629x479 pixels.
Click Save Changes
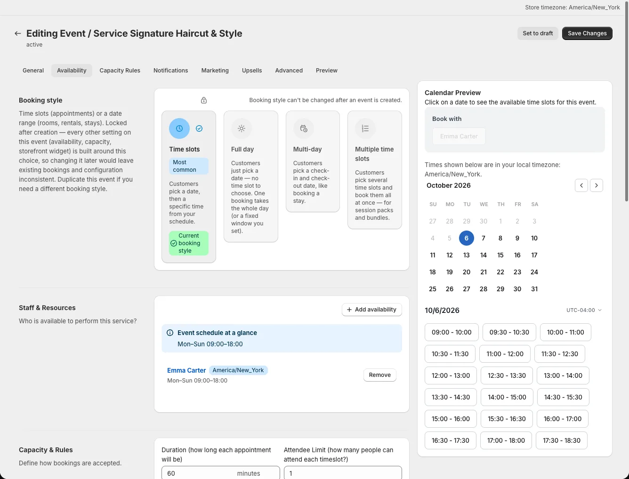click(x=587, y=33)
